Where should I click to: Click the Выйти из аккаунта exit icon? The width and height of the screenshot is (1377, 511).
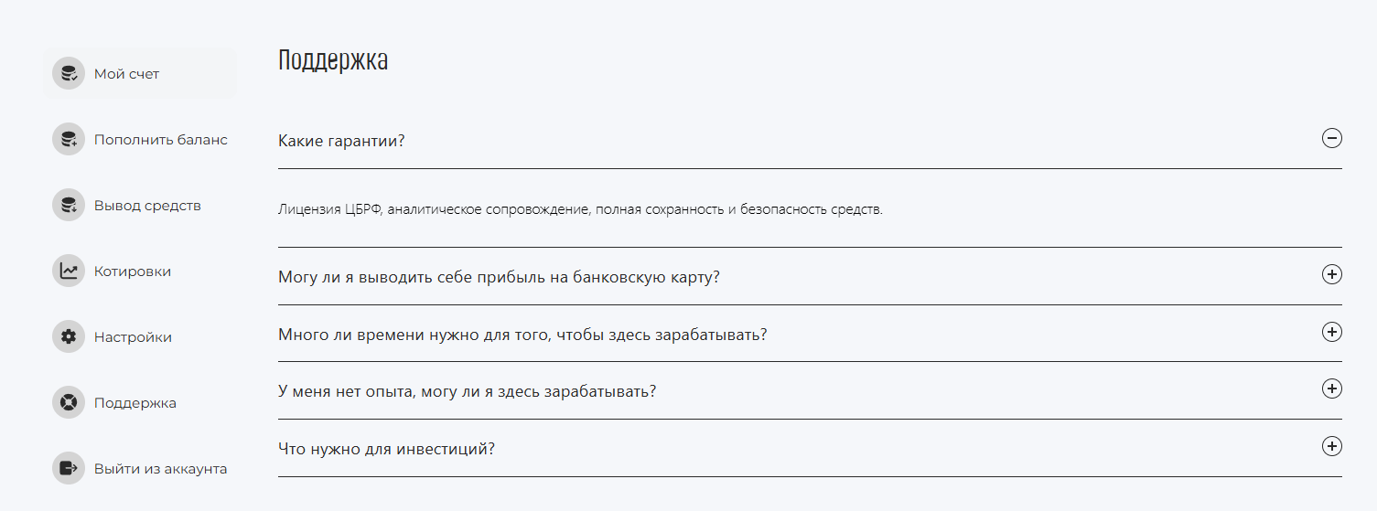click(x=69, y=468)
